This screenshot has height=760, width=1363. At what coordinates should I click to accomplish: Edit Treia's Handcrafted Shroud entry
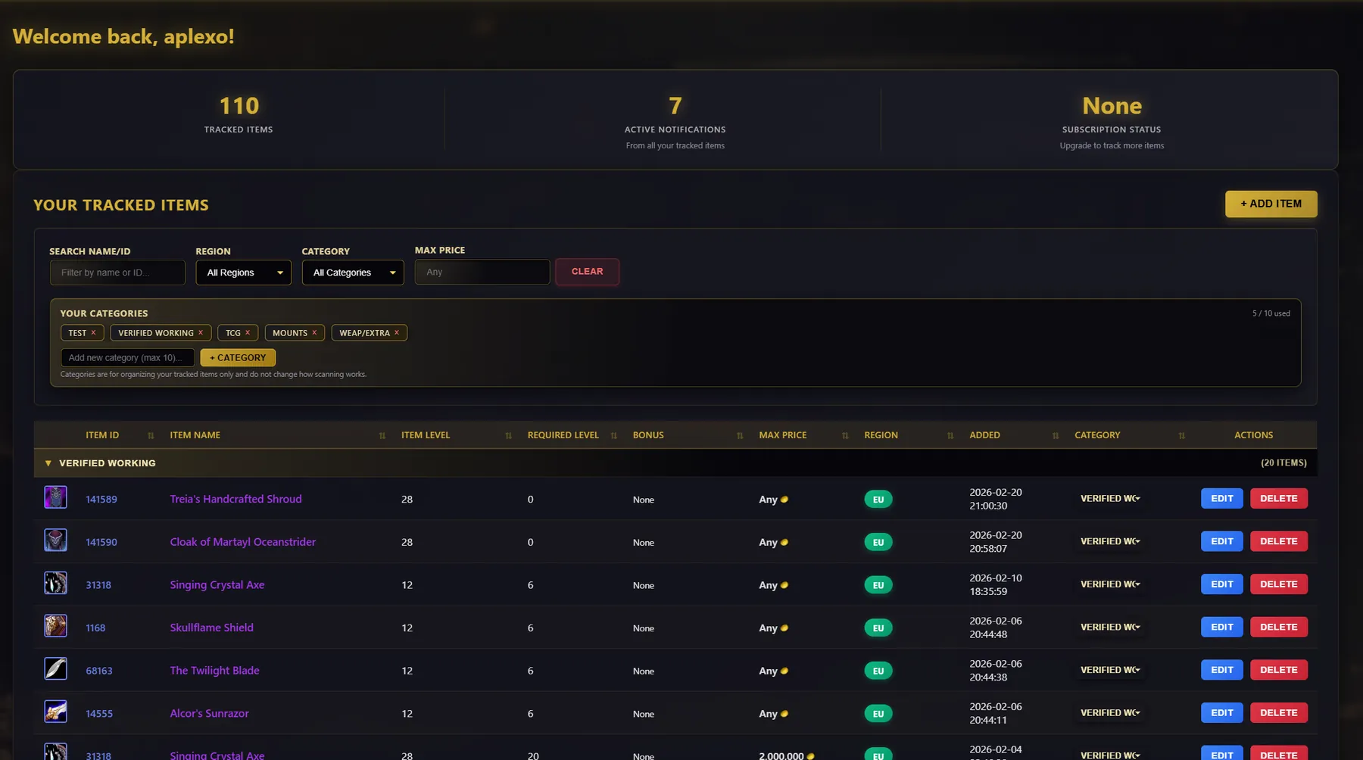1222,499
